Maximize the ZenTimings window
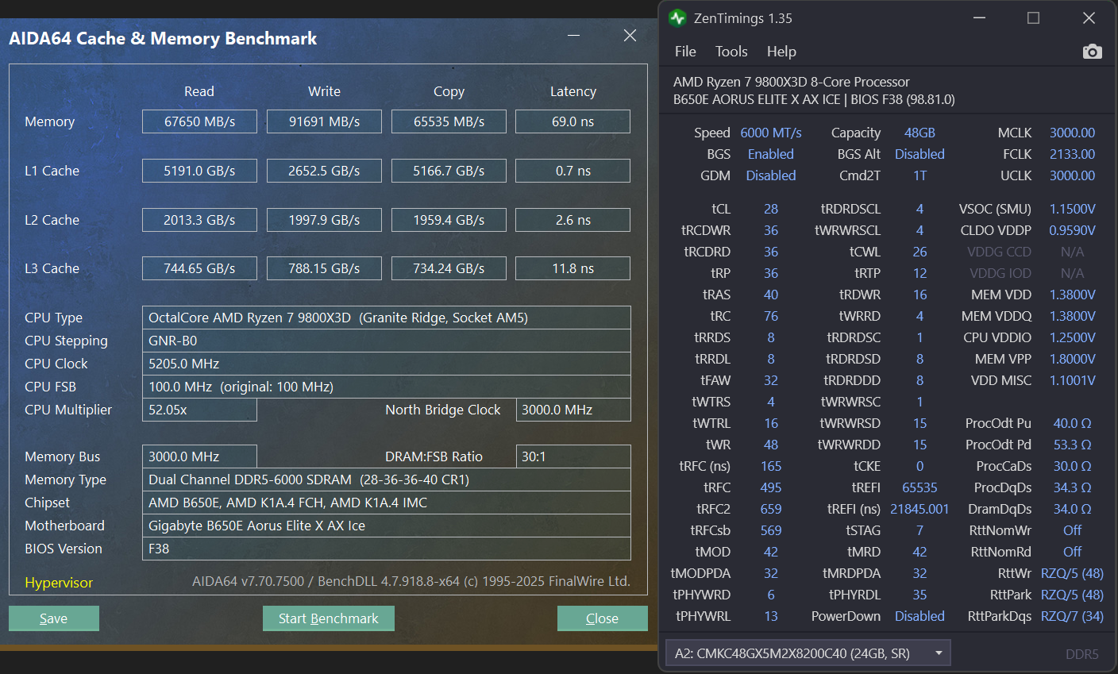Image resolution: width=1118 pixels, height=674 pixels. tap(1033, 18)
